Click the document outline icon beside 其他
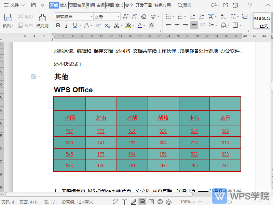This screenshot has height=205, width=273. tap(33, 76)
